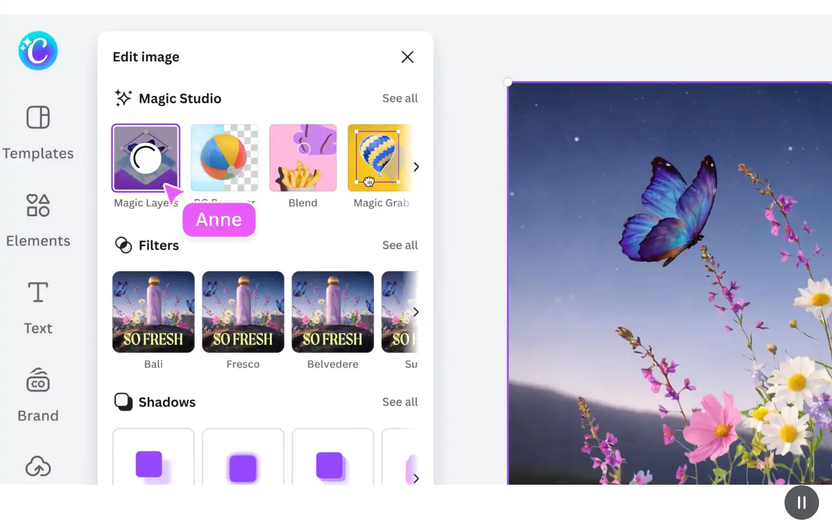The width and height of the screenshot is (832, 523).
Task: See all available Filters
Action: (x=400, y=245)
